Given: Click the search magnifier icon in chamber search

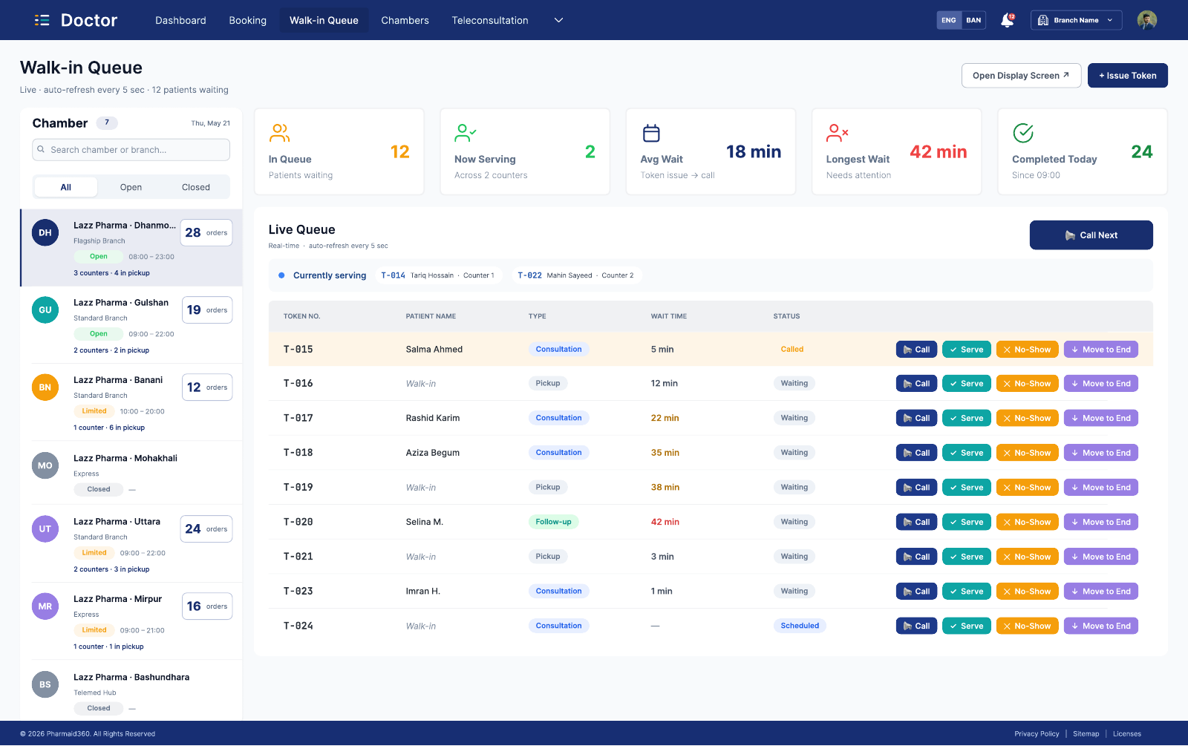Looking at the screenshot, I should 42,149.
